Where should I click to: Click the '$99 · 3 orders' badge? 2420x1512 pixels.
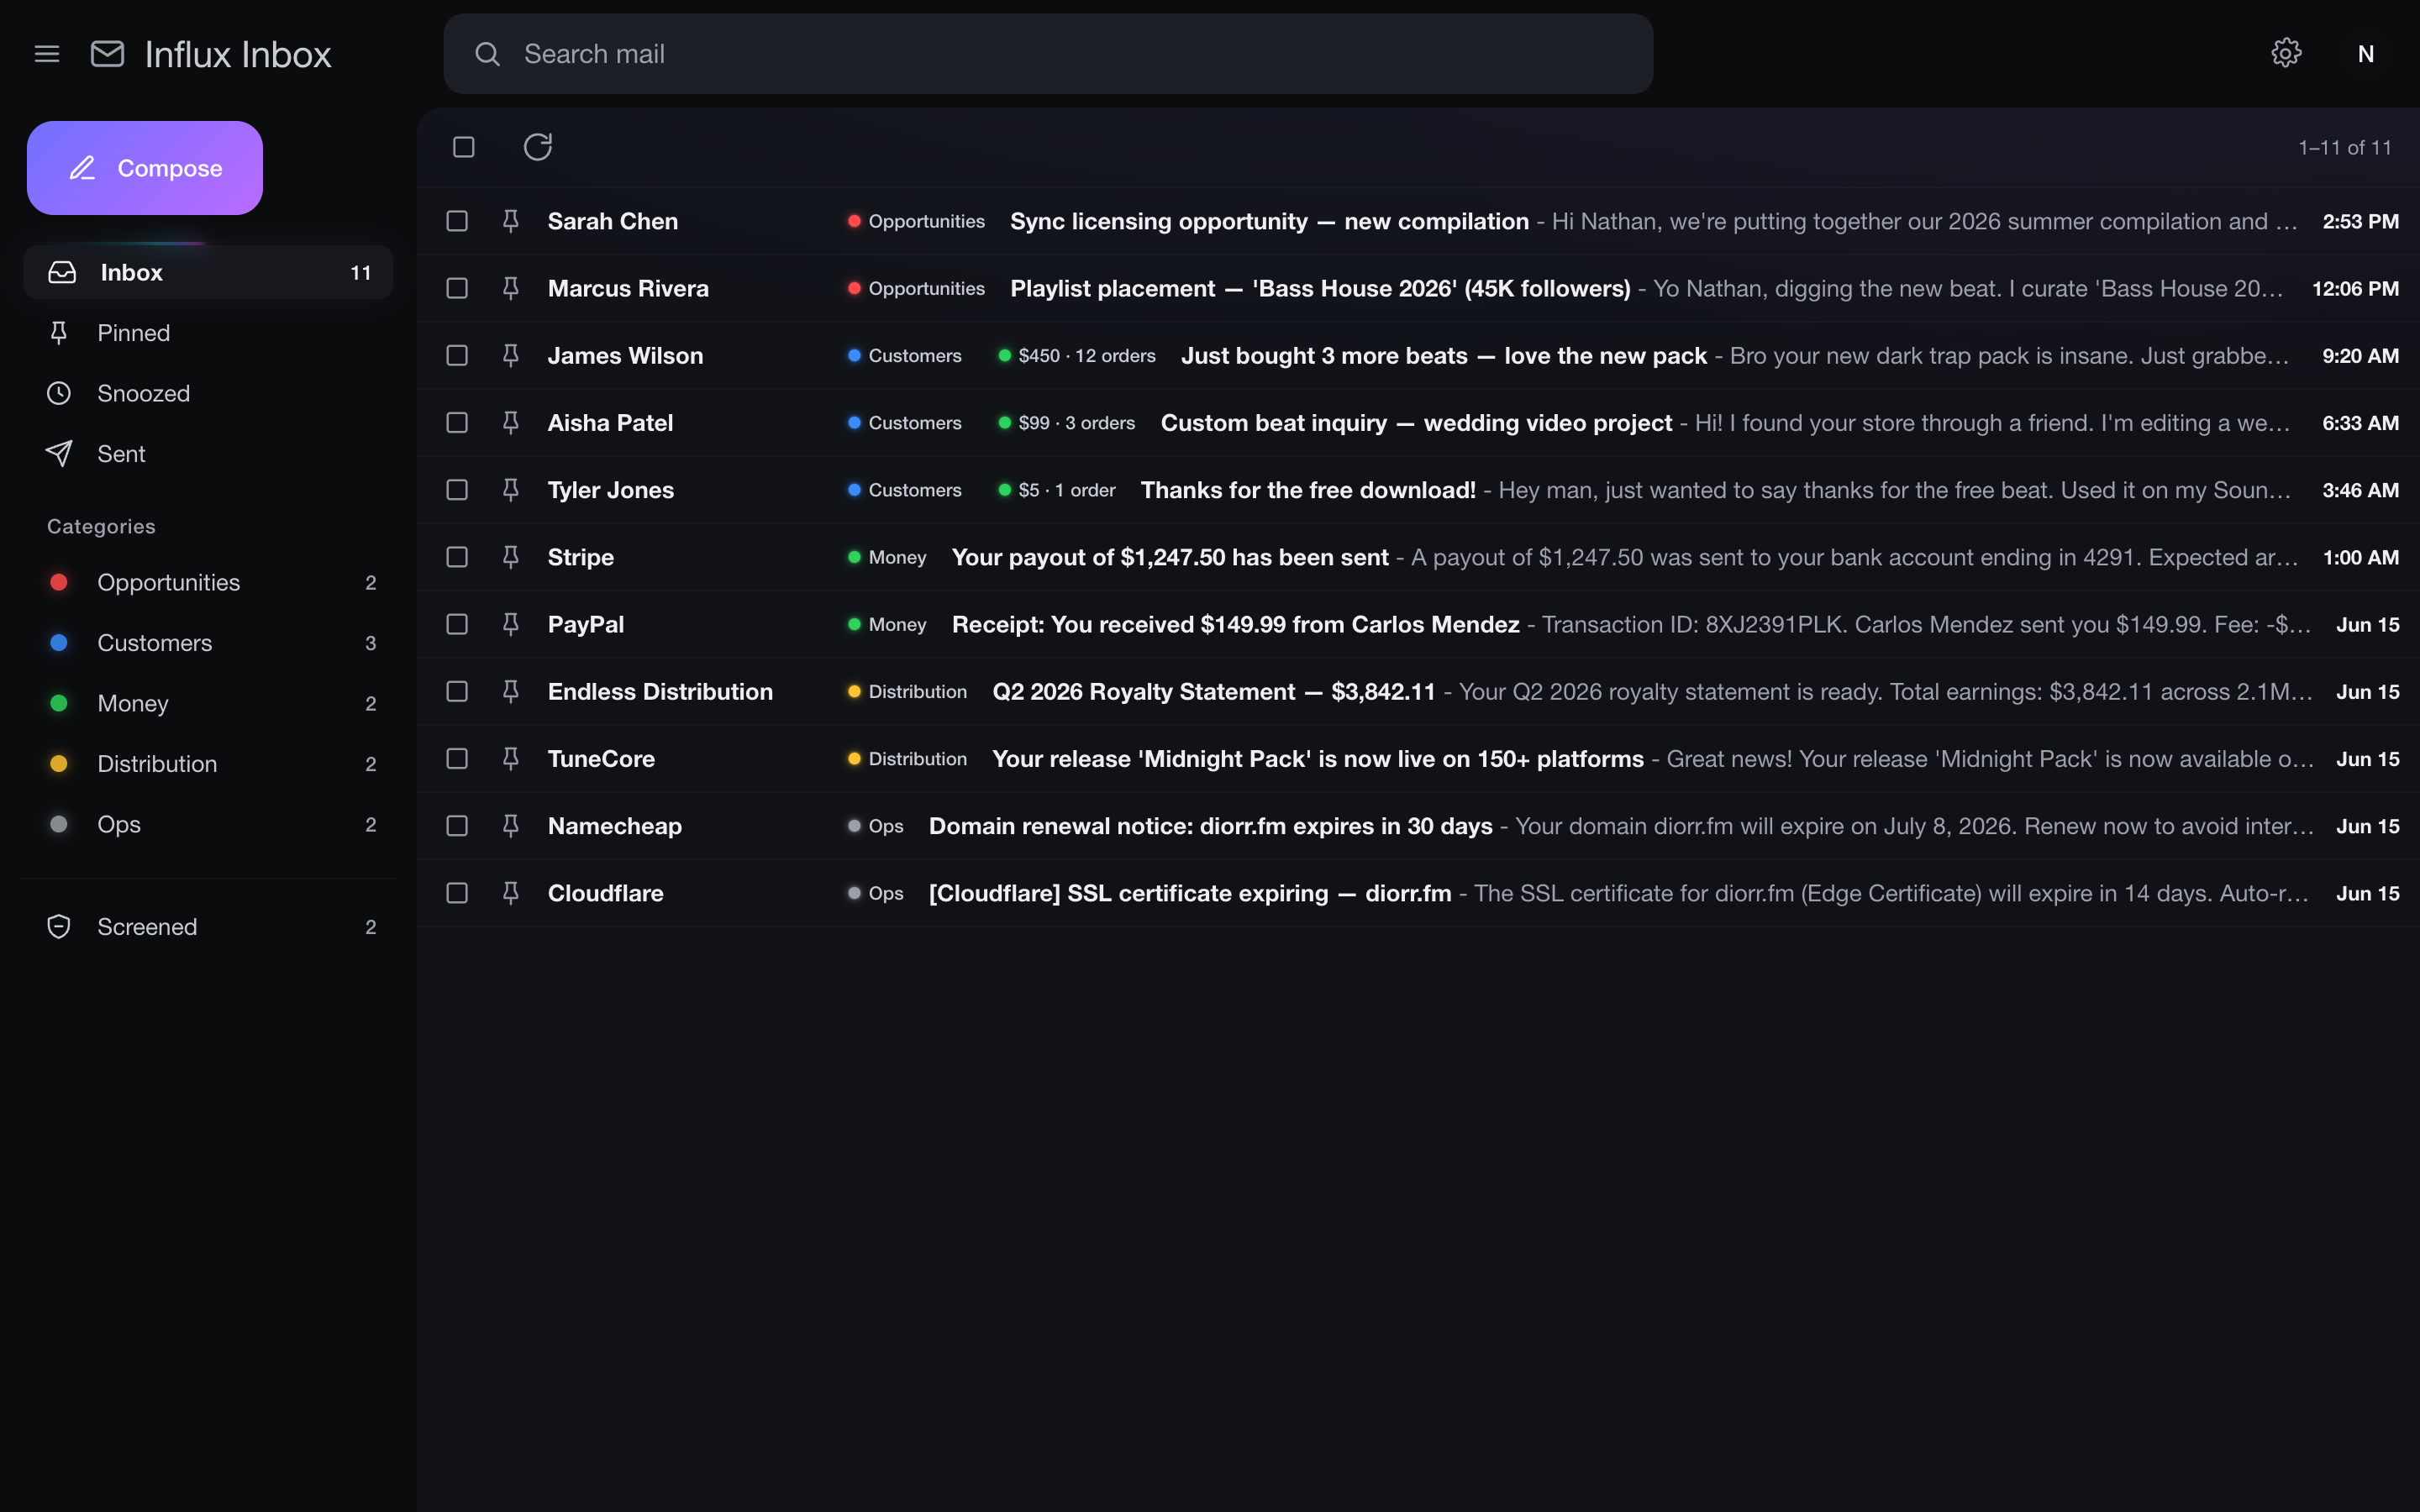[1066, 422]
